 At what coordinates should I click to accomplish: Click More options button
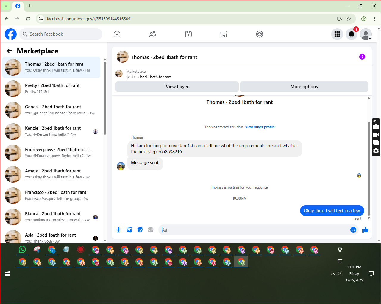(304, 87)
